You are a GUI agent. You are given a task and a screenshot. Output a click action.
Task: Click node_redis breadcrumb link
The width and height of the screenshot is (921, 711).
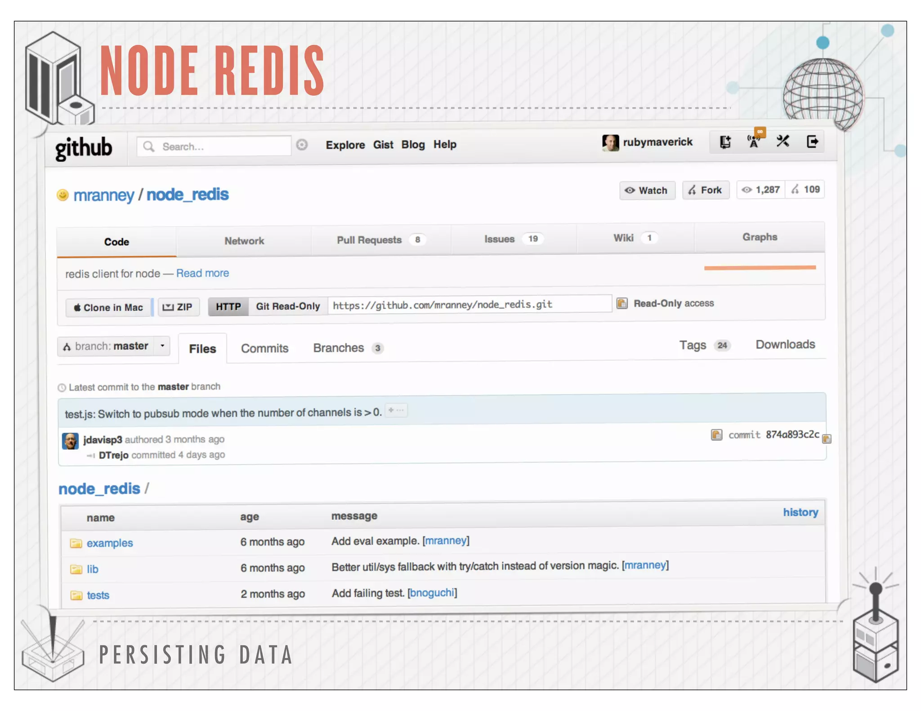click(99, 489)
